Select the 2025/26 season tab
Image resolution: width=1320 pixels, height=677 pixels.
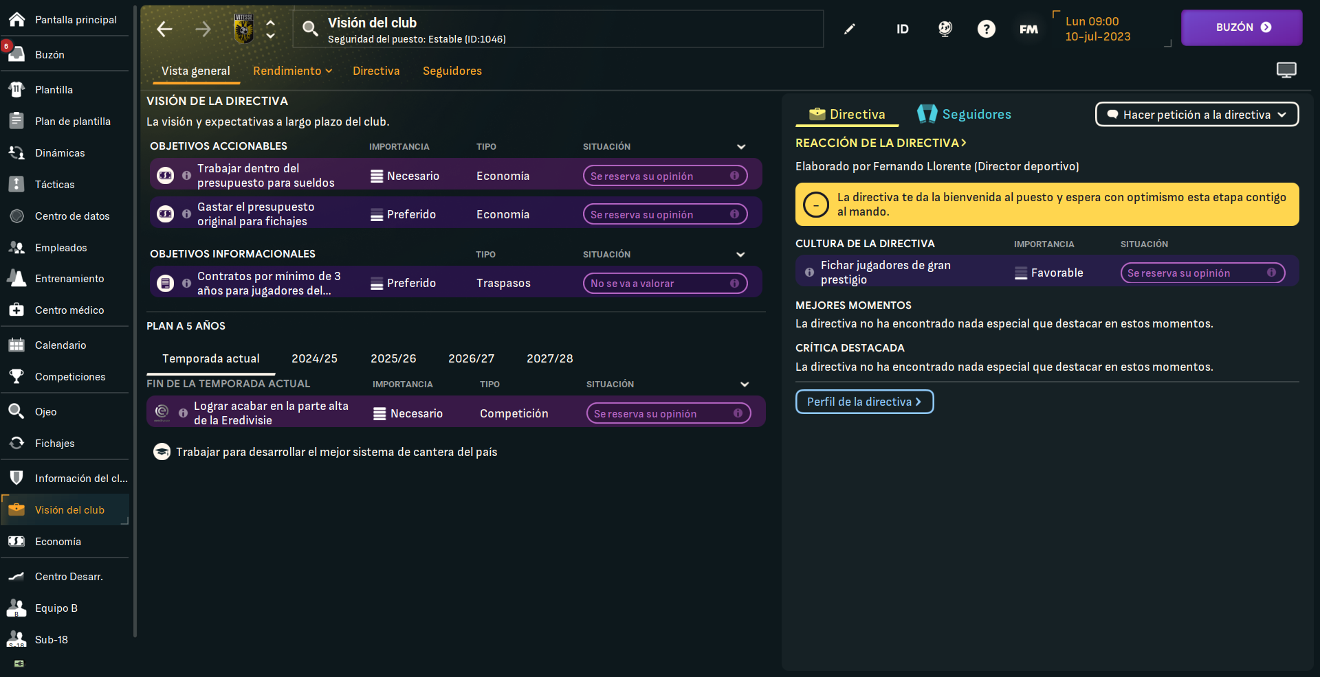[393, 358]
